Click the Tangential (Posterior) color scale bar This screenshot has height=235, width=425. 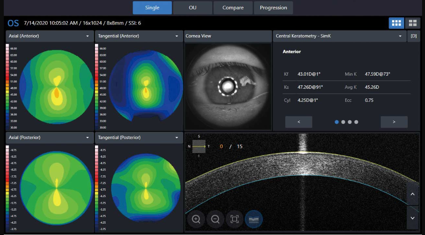pos(97,189)
